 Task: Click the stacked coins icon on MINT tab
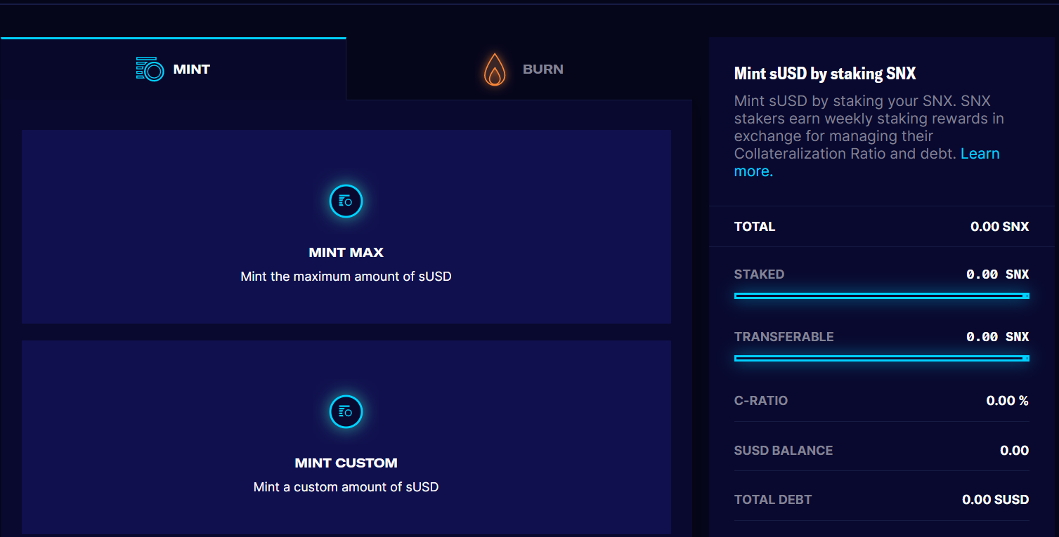point(150,69)
